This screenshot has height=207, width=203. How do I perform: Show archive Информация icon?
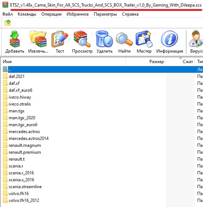169,39
